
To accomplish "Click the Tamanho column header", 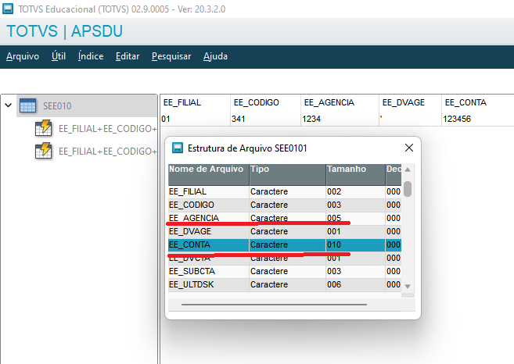I will [x=356, y=174].
